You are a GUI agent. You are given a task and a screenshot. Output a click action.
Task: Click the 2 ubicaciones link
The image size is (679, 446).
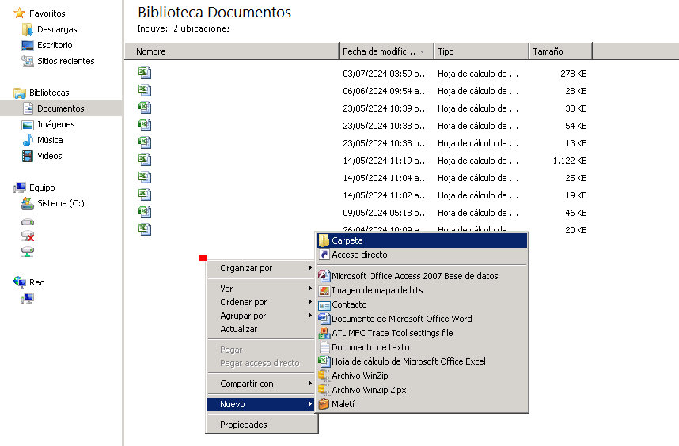(201, 28)
